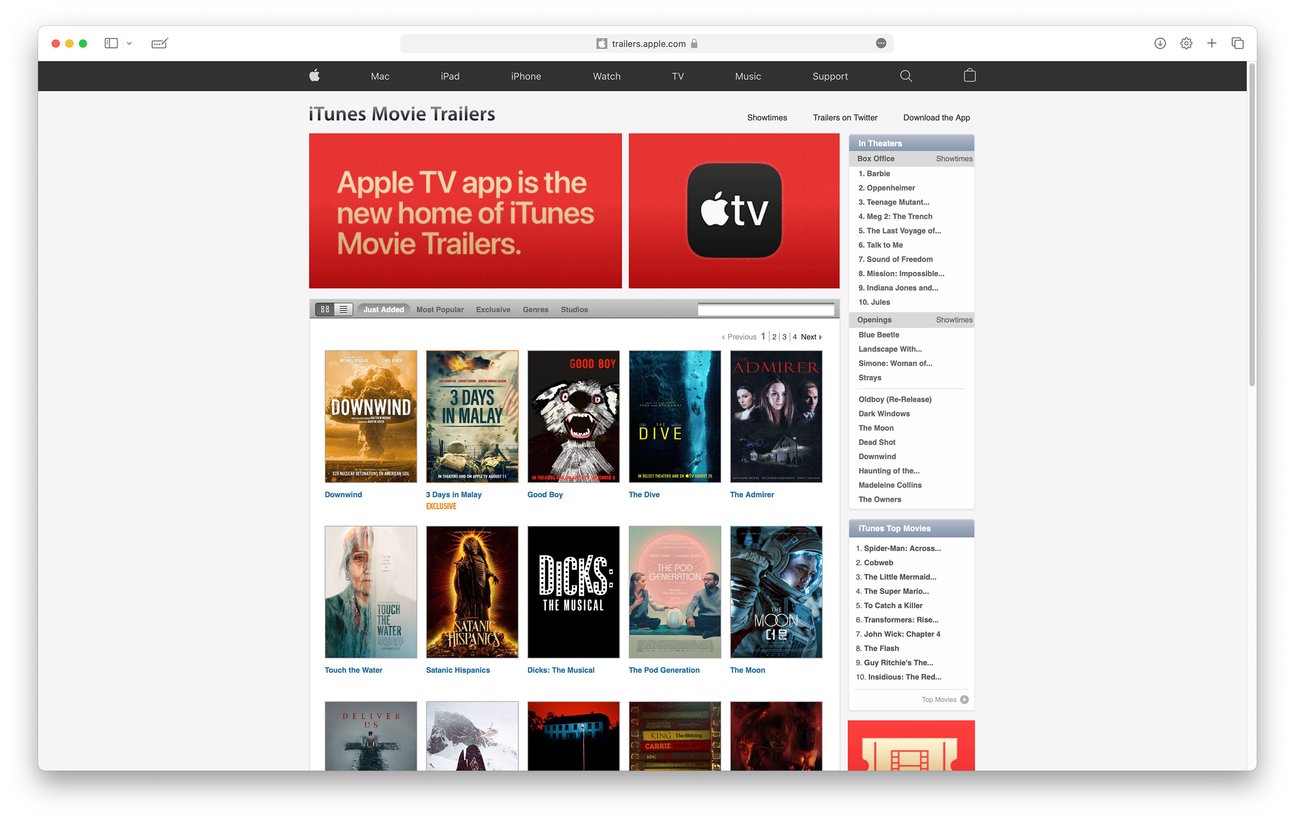Open the Music menu item
The image size is (1295, 821).
pyautogui.click(x=748, y=76)
